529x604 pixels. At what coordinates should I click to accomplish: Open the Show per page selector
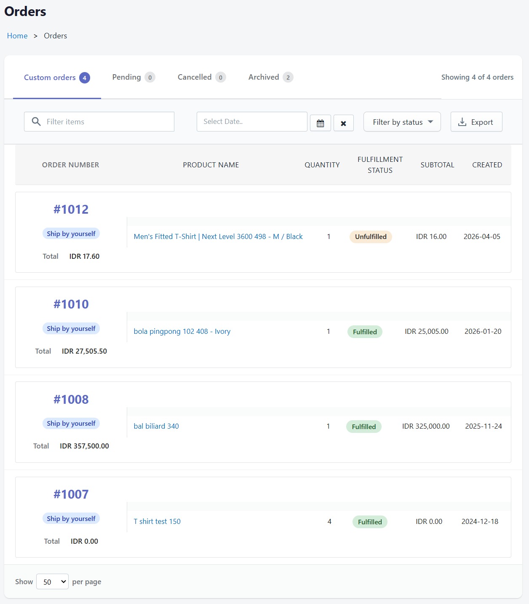52,581
